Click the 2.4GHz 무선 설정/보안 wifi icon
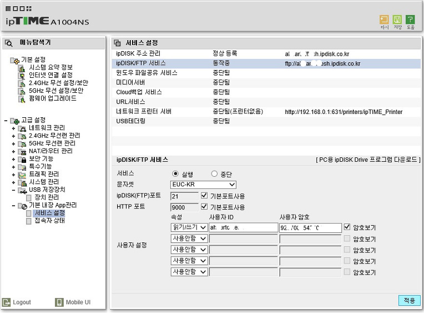Screen dimensions: 424x313 pos(22,83)
